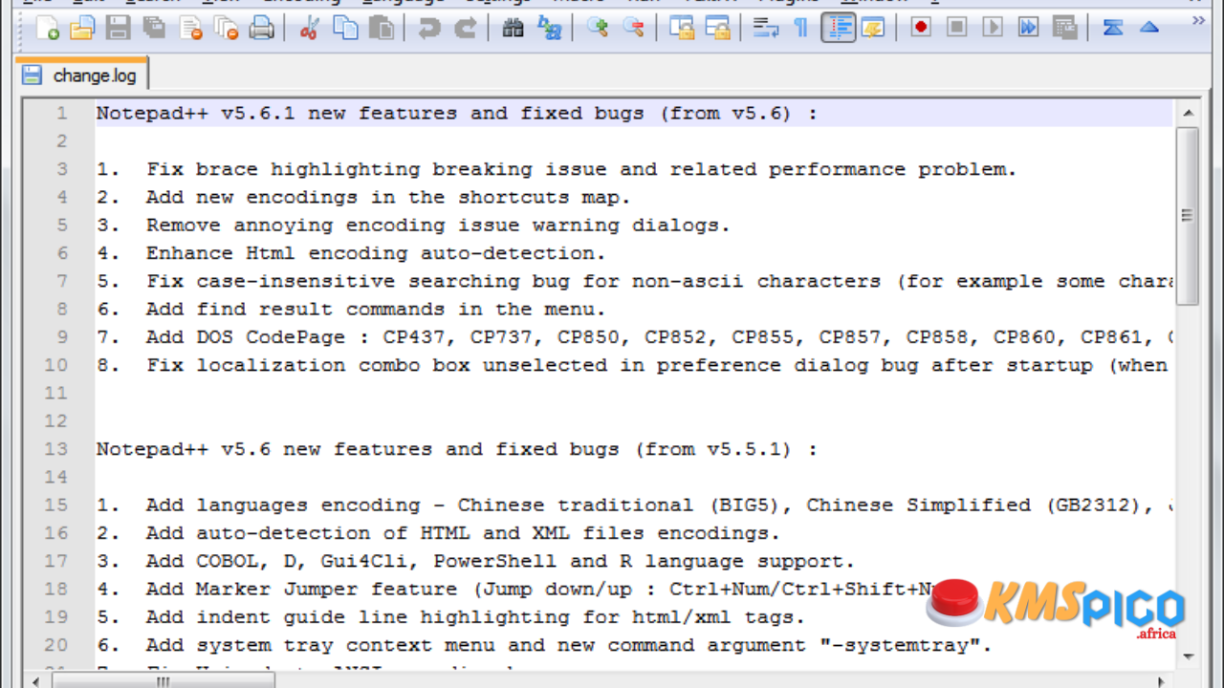Create a new document with New icon

point(47,28)
